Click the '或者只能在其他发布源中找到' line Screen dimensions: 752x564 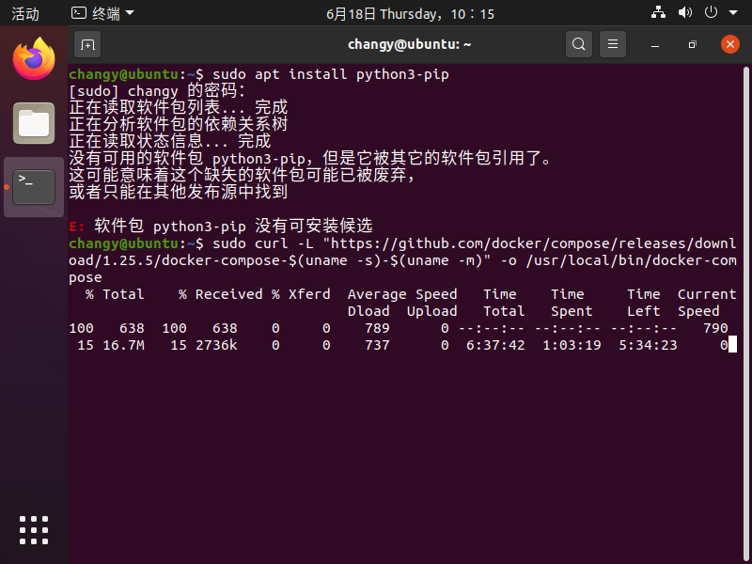[179, 193]
